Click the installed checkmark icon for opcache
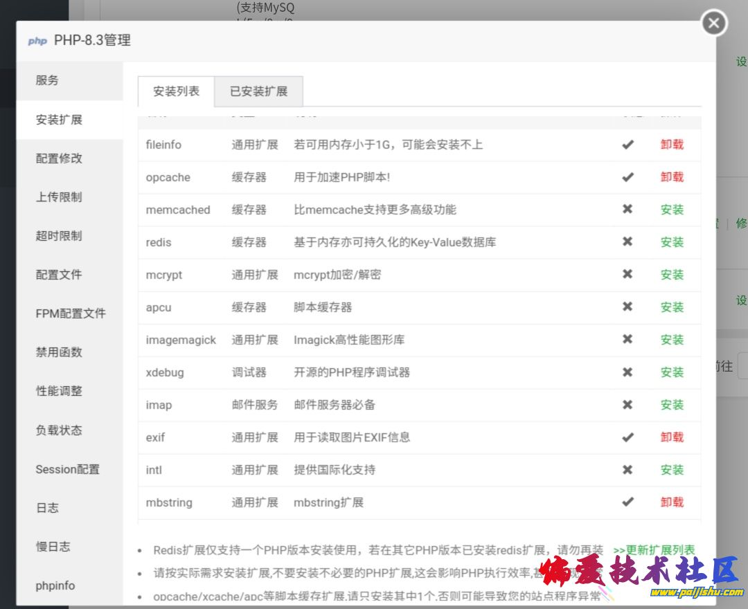Screen dimensions: 748x609 click(x=627, y=176)
